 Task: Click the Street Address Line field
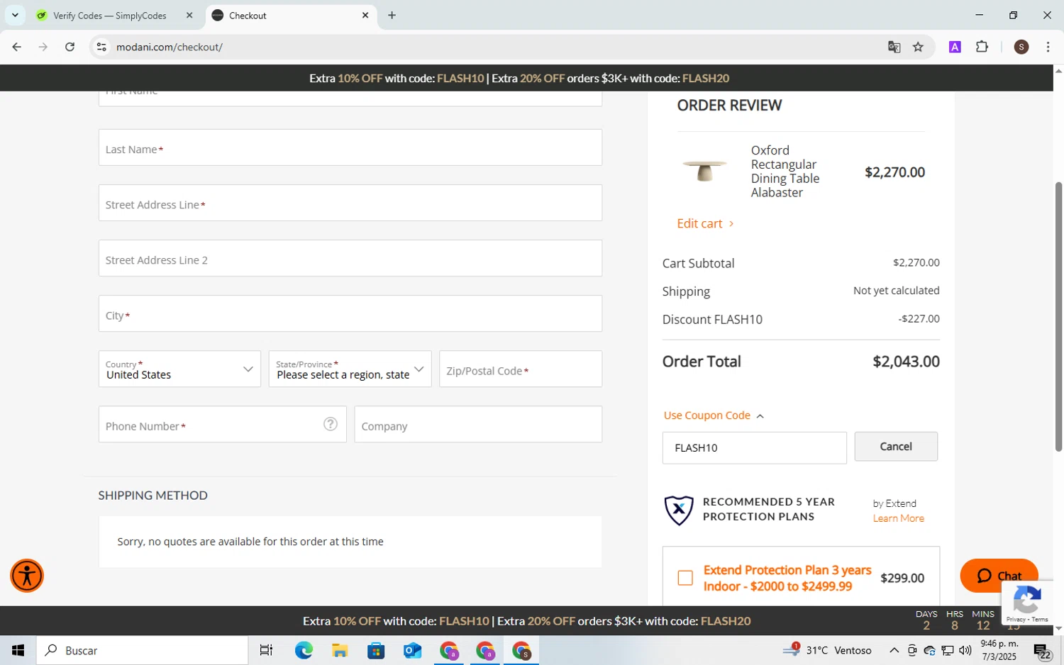pos(350,203)
